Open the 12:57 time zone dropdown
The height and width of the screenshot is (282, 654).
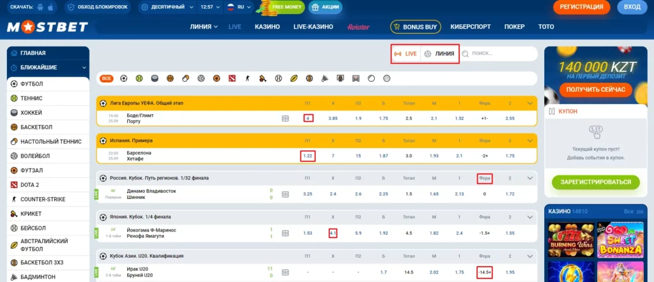pyautogui.click(x=209, y=7)
